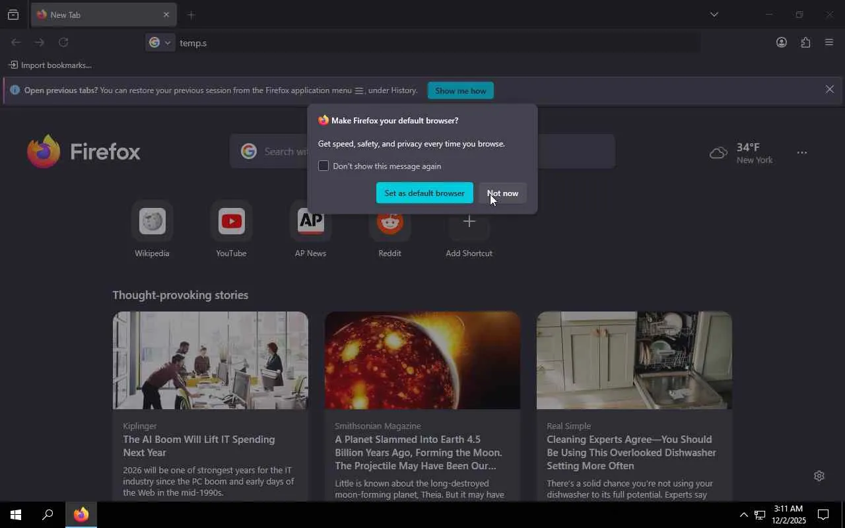Open the Google search engine selector
The height and width of the screenshot is (528, 845).
click(160, 42)
